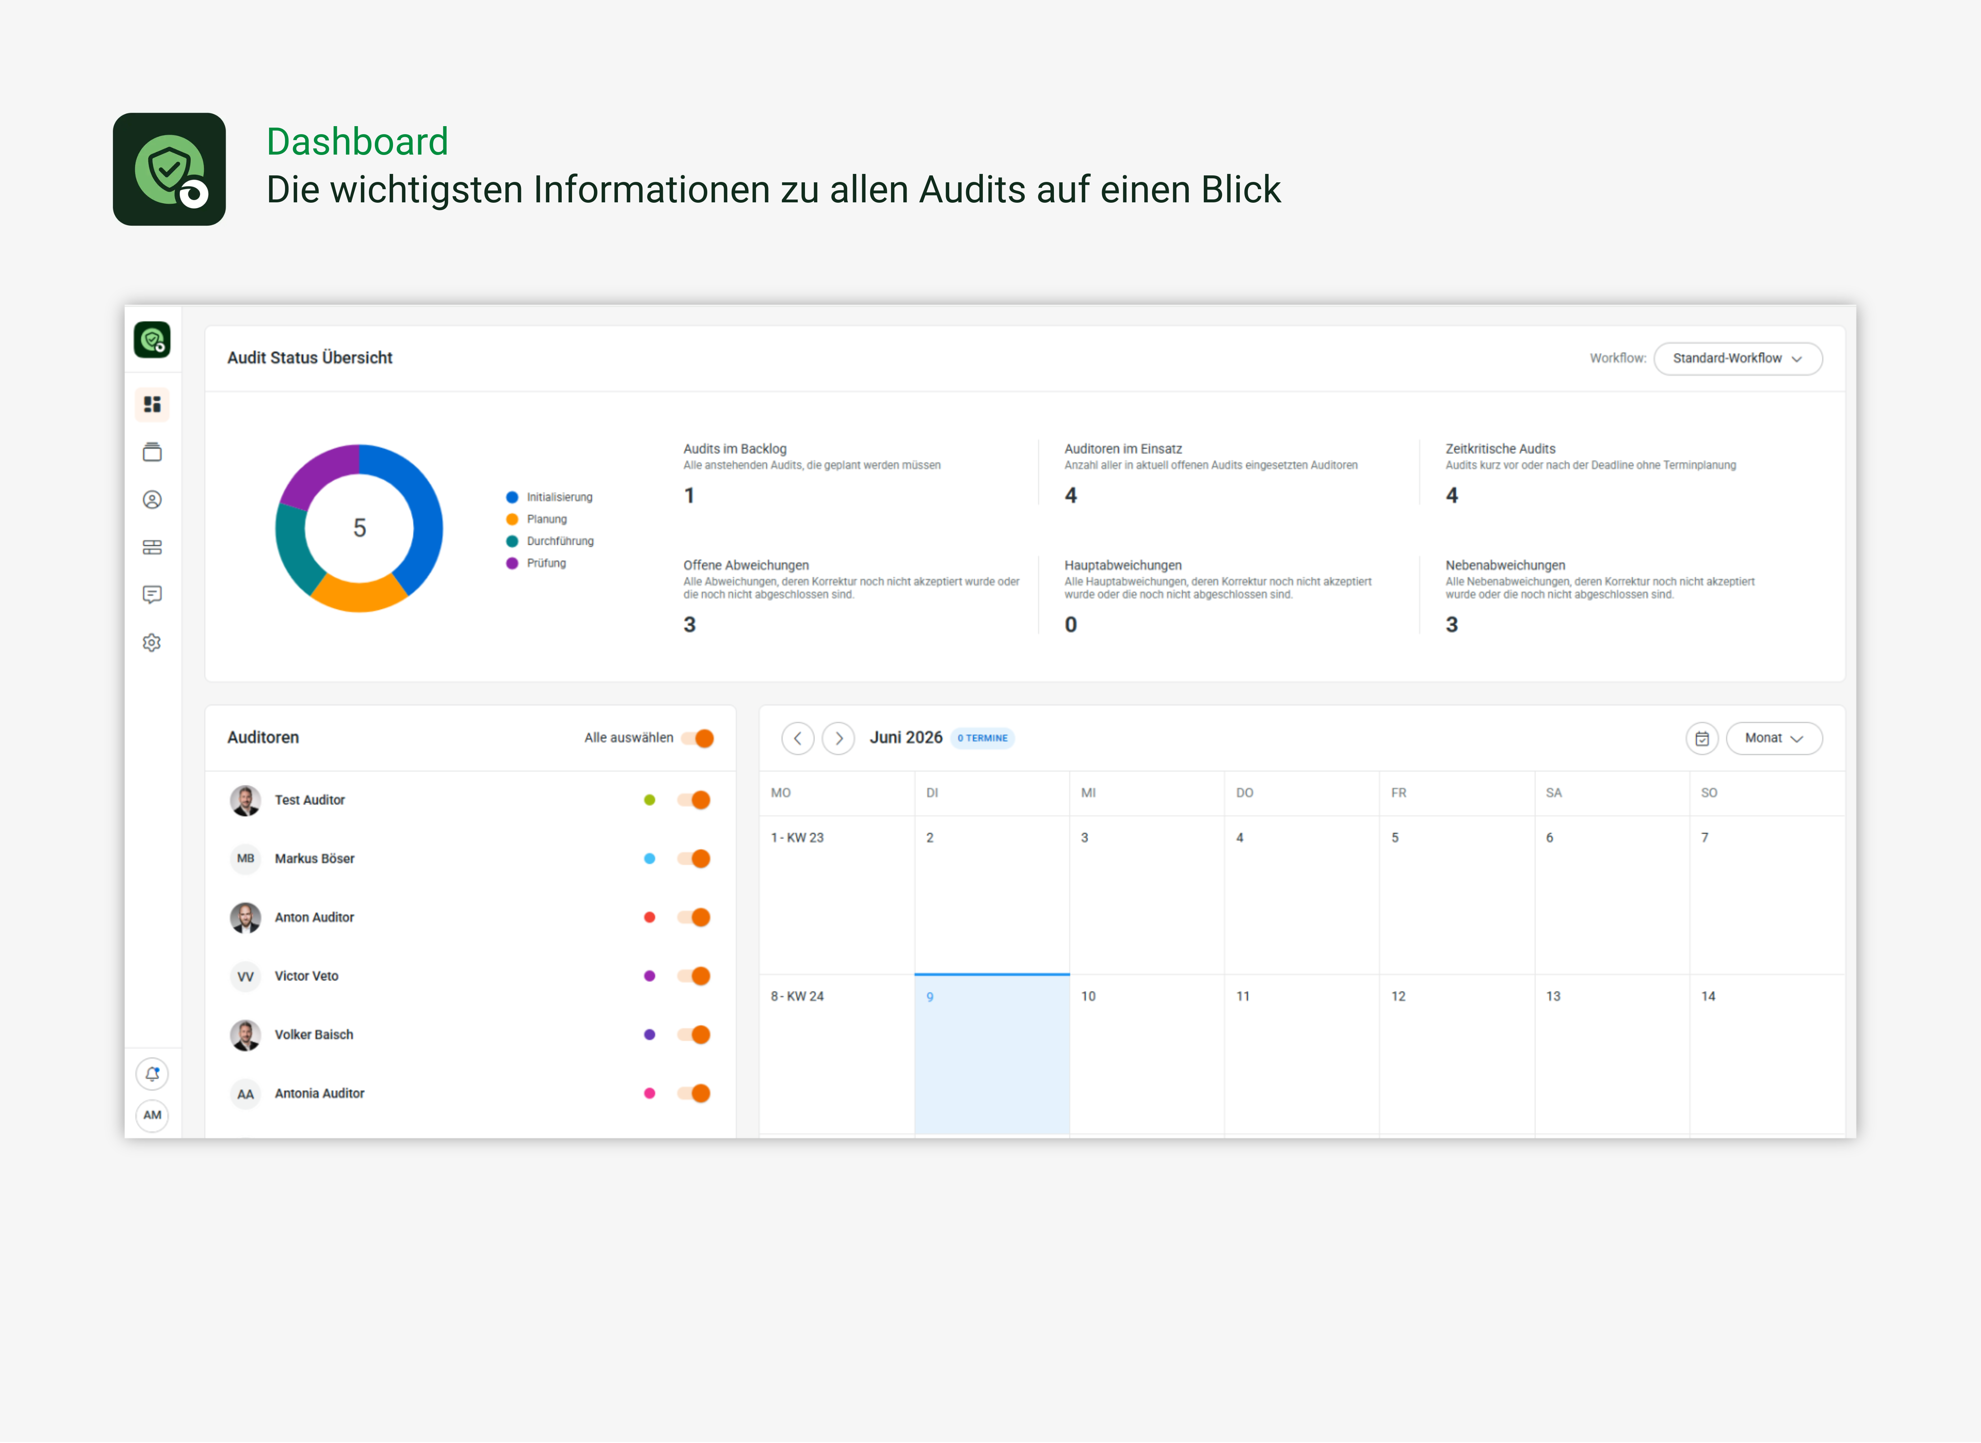Image resolution: width=1981 pixels, height=1443 pixels.
Task: Open settings via the gear icon
Action: coord(152,643)
